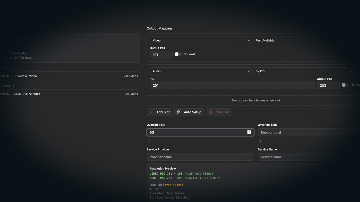Open the Video stream type dropdown
The image size is (360, 202).
[x=200, y=40]
